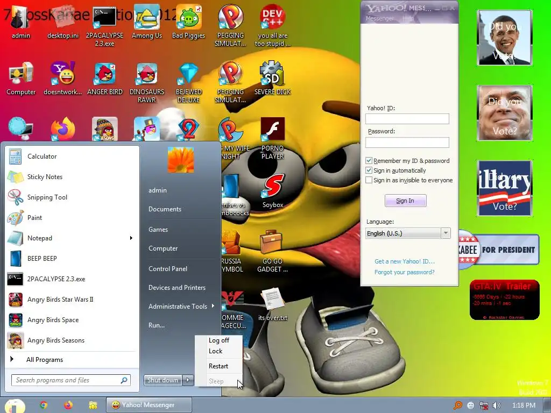Launch Snipping Tool from the Start menu
This screenshot has height=413, width=551.
pyautogui.click(x=72, y=197)
